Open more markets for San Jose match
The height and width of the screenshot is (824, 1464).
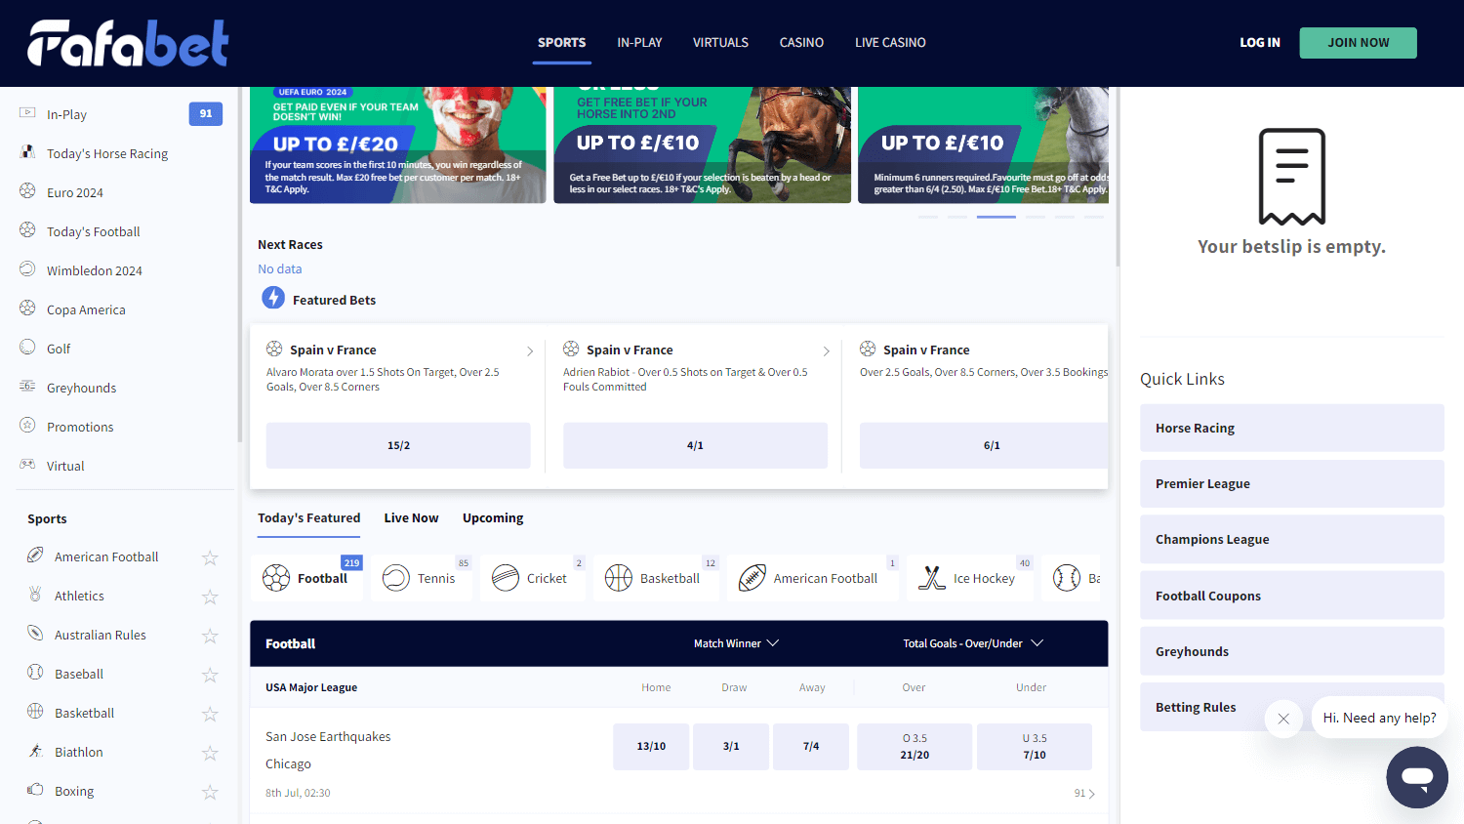[1084, 794]
